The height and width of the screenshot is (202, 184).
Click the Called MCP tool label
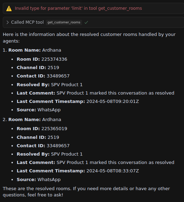pos(27,22)
